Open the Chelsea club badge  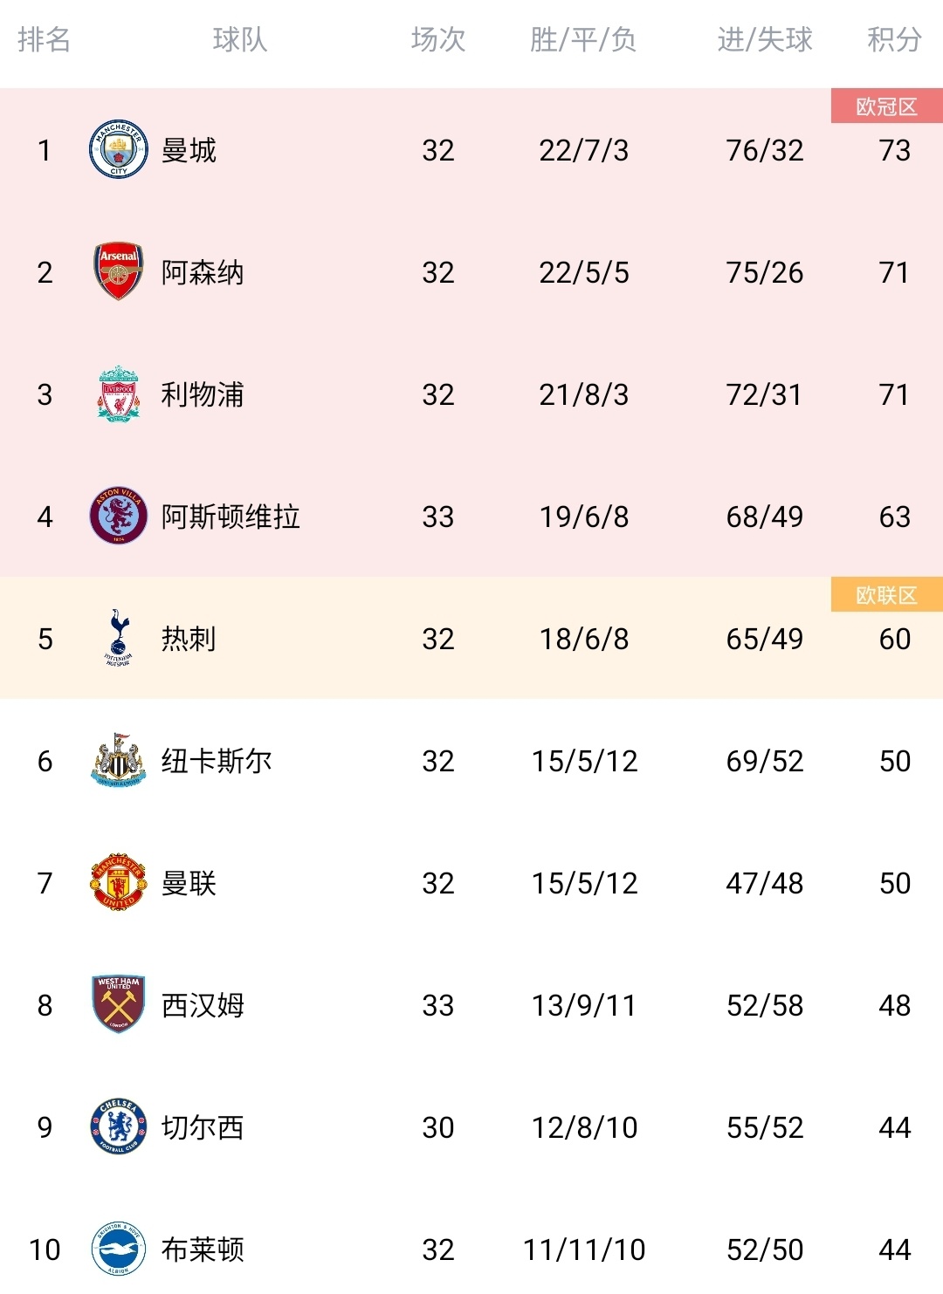pos(118,1126)
